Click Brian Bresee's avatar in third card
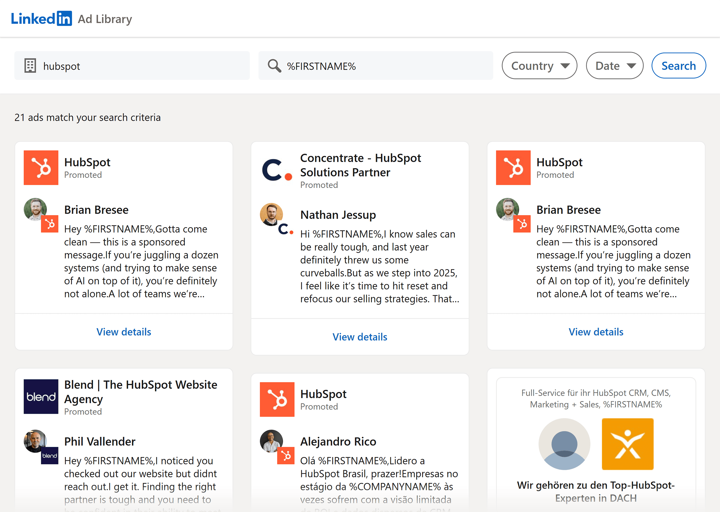Screen dimensions: 720x512 [x=507, y=209]
